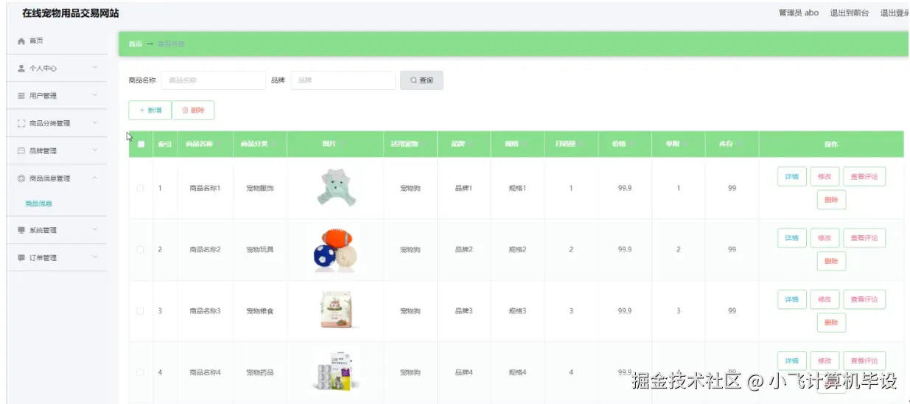Focus the 品牌 search input
The image size is (910, 404).
click(x=343, y=80)
